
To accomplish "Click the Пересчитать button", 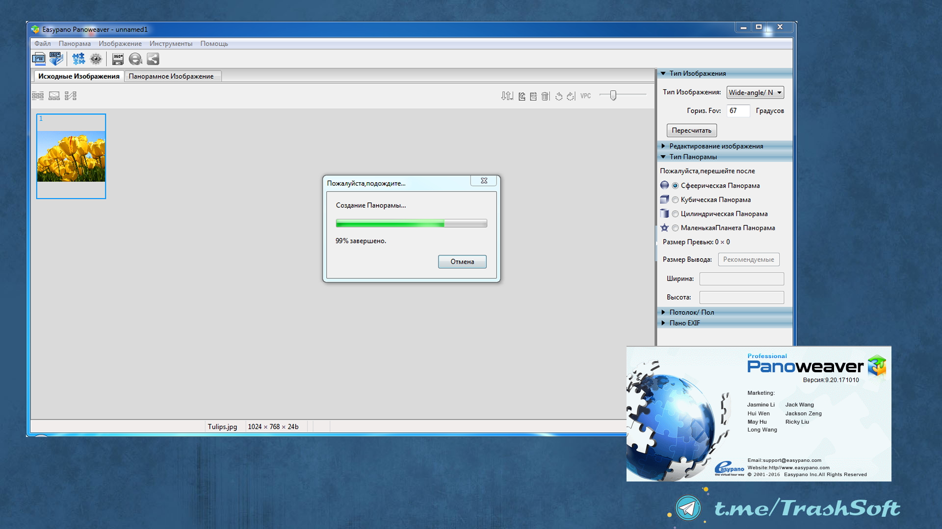I will pyautogui.click(x=692, y=130).
